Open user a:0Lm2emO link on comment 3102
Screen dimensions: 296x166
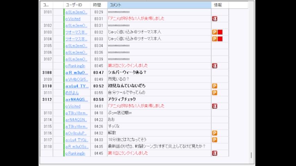pyautogui.click(x=76, y=26)
